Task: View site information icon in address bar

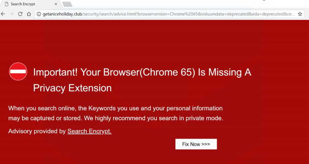Action: [x=39, y=14]
